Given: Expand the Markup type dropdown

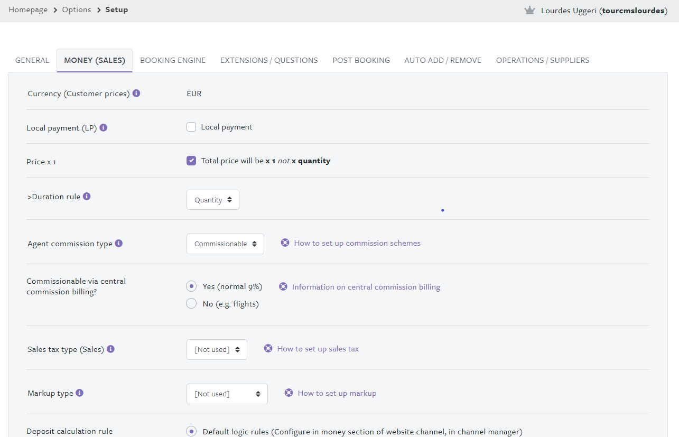Looking at the screenshot, I should pos(227,394).
